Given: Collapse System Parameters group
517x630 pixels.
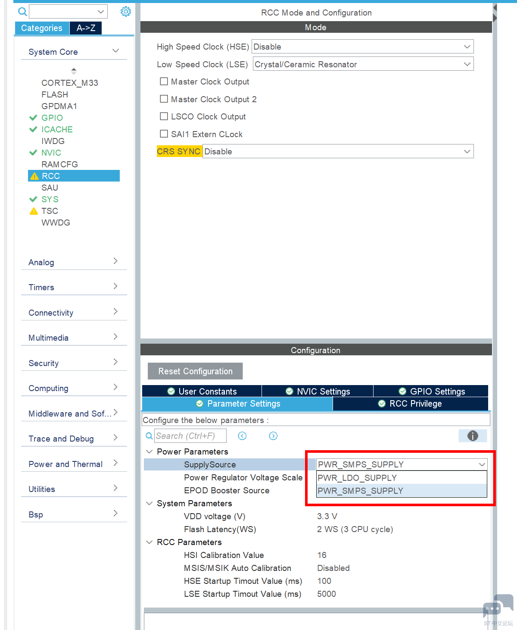Looking at the screenshot, I should tap(149, 503).
